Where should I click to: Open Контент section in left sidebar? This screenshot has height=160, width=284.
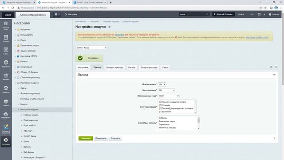pos(6,39)
